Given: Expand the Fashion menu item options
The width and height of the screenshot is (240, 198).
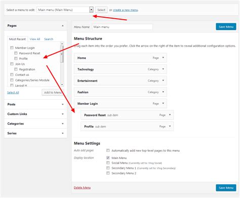Looking at the screenshot, I should point(163,92).
